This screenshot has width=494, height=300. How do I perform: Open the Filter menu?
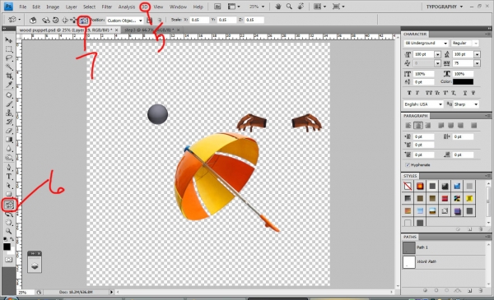click(107, 7)
